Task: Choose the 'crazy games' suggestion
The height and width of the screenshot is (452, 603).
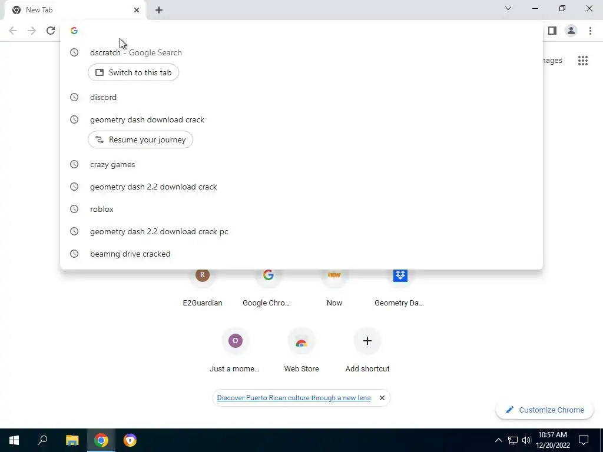Action: tap(301, 165)
